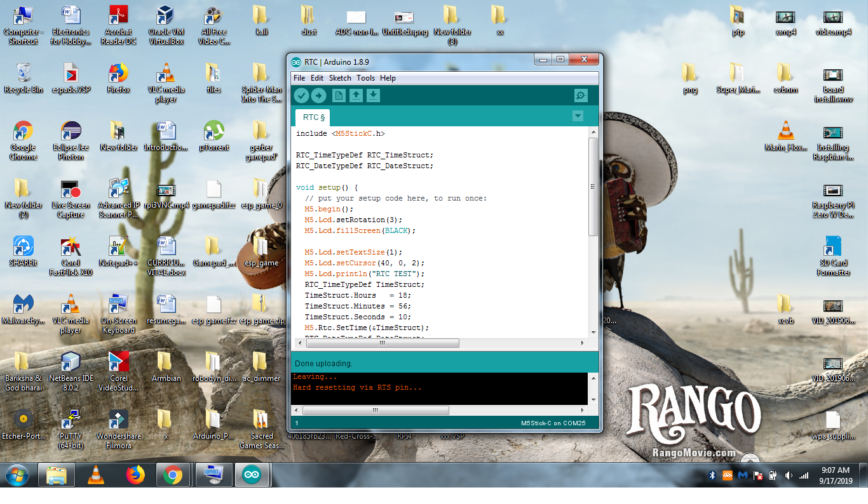The image size is (868, 504).
Task: Expand the tab options dropdown arrow
Action: 578,116
